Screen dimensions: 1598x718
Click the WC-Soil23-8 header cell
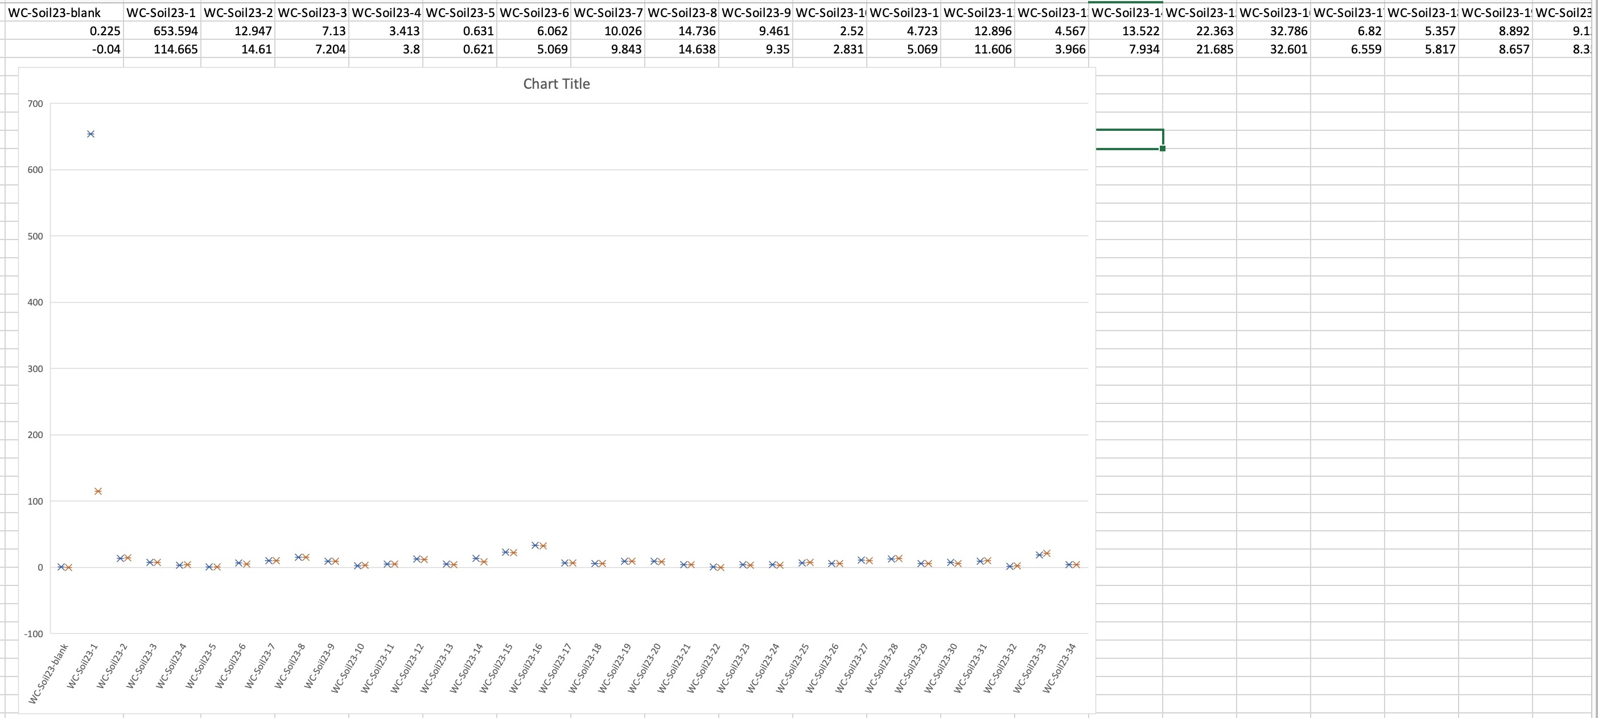[682, 13]
